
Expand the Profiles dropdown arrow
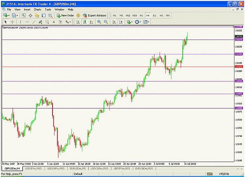[17, 15]
